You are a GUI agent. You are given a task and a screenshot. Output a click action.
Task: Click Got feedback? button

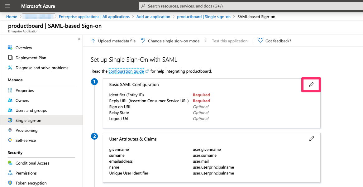tap(275, 41)
